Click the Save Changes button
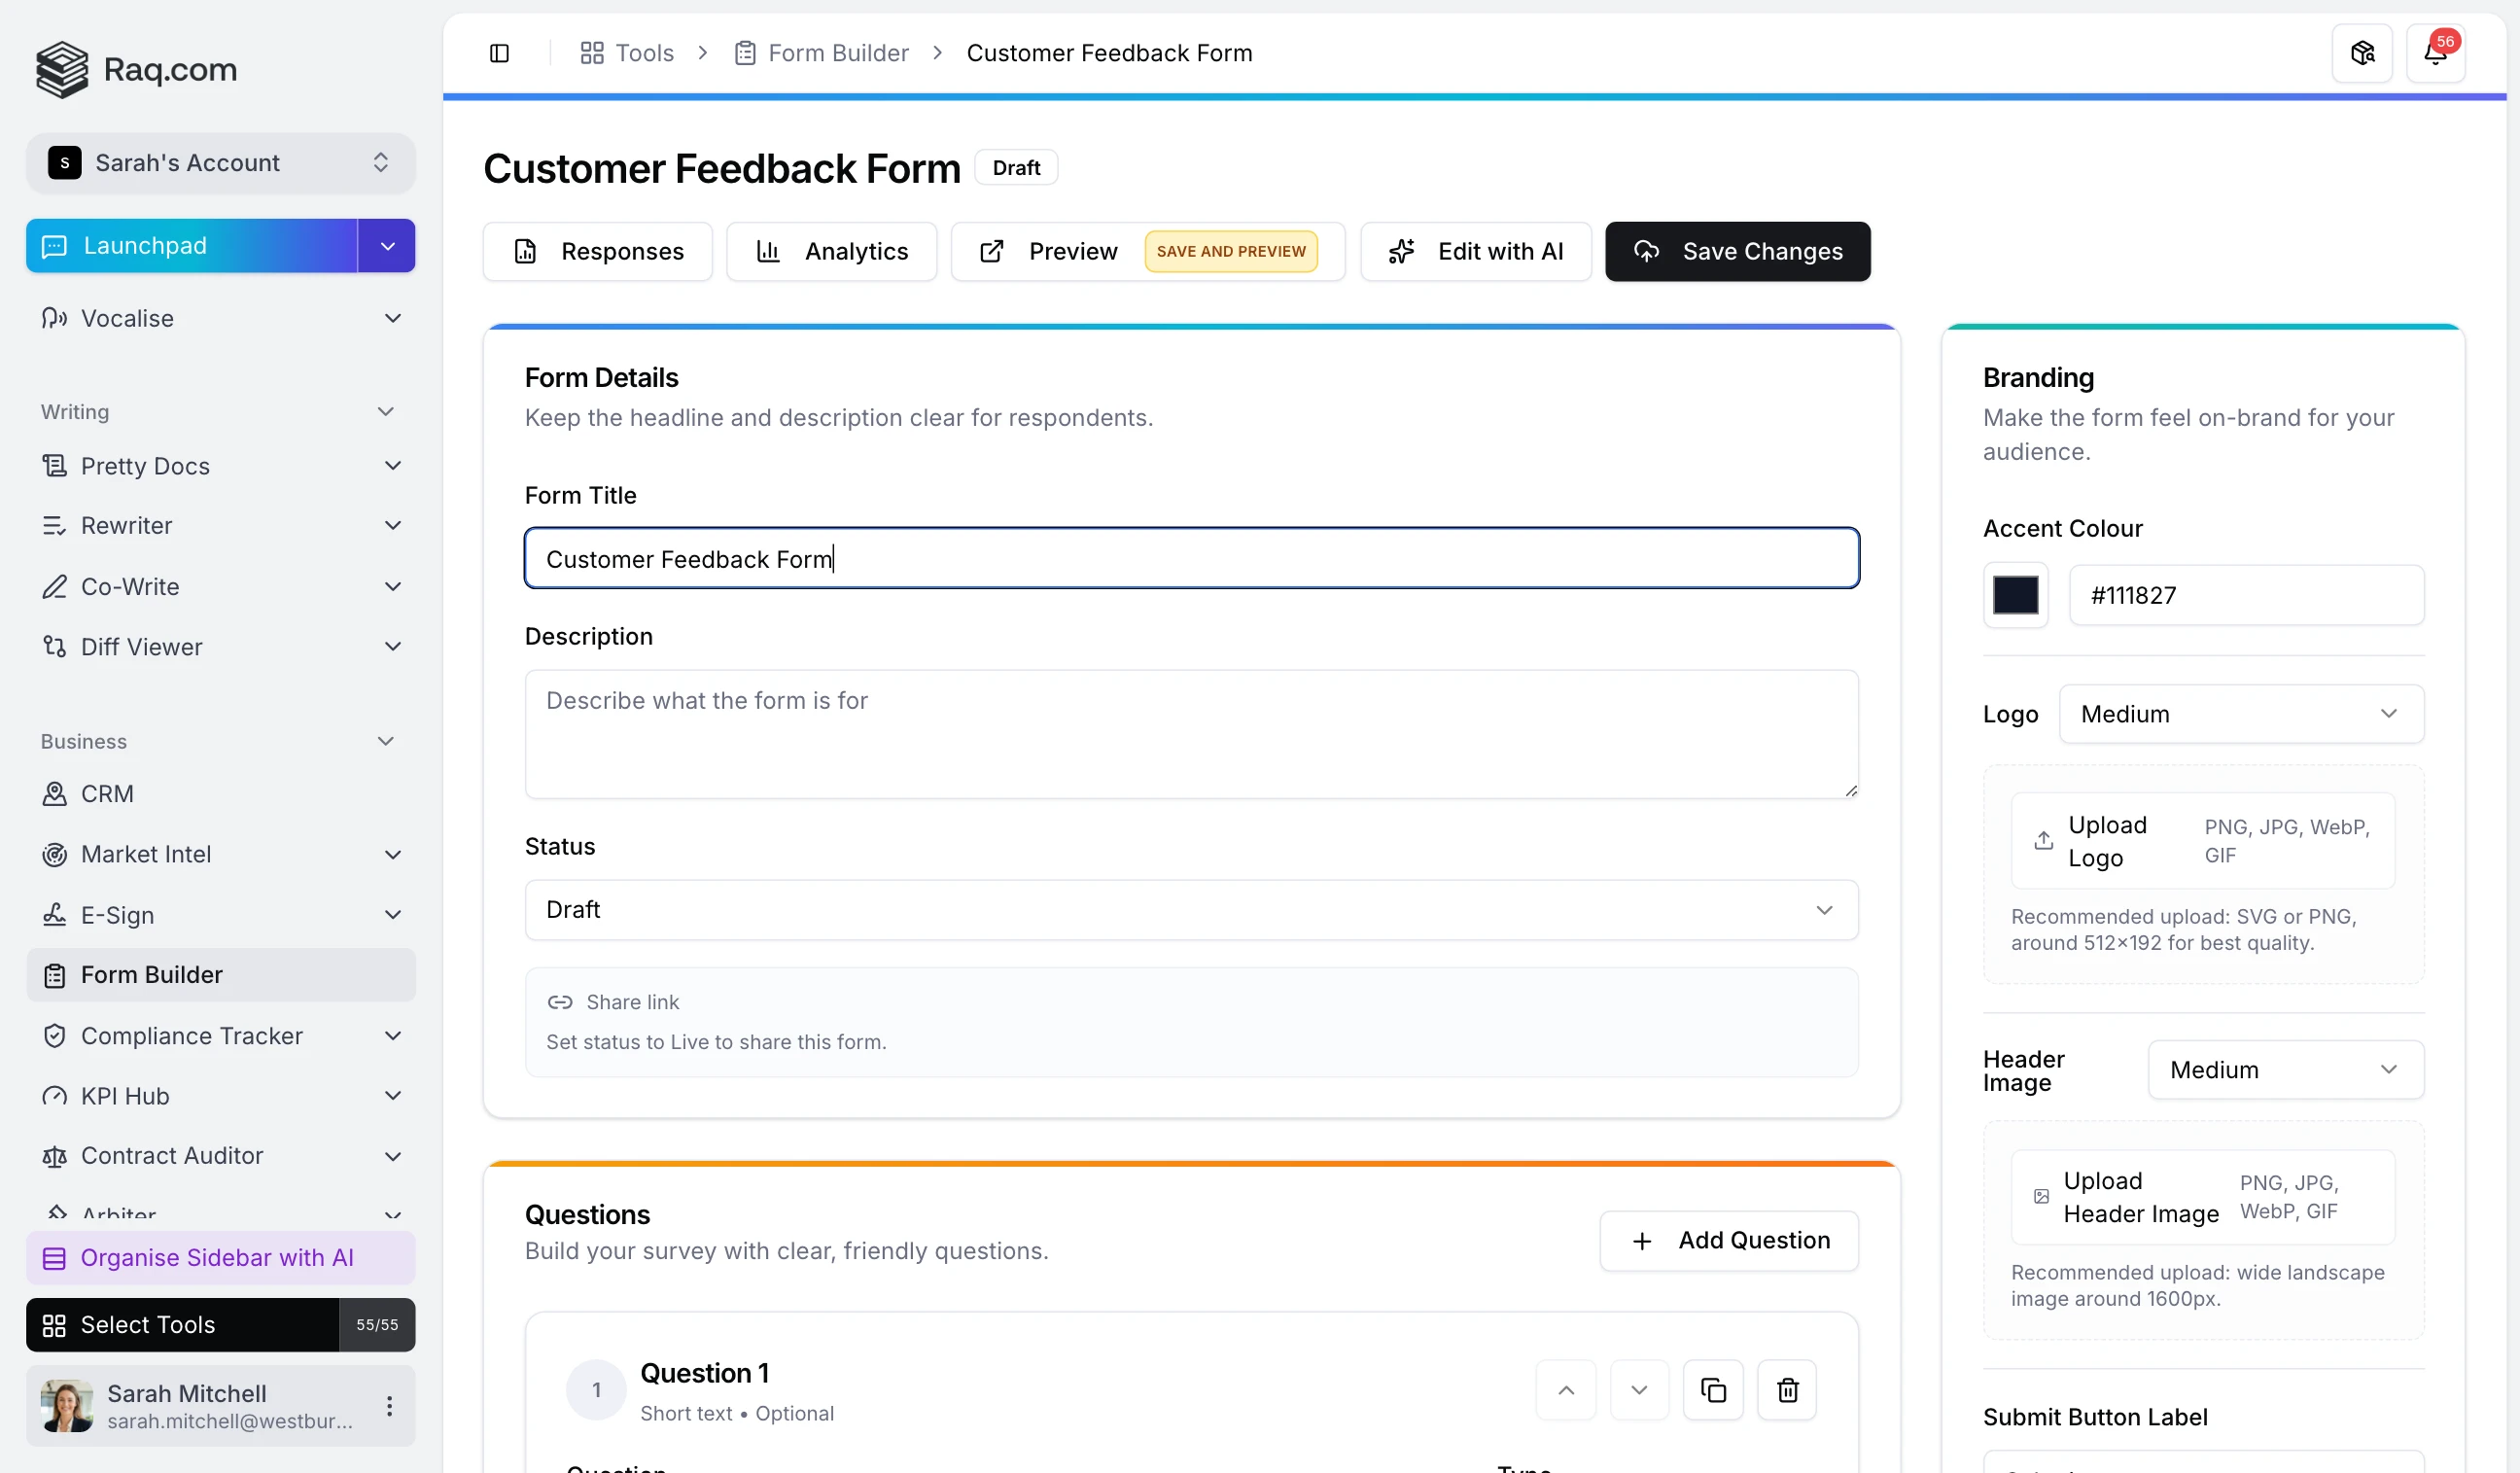This screenshot has height=1473, width=2520. (x=1737, y=251)
